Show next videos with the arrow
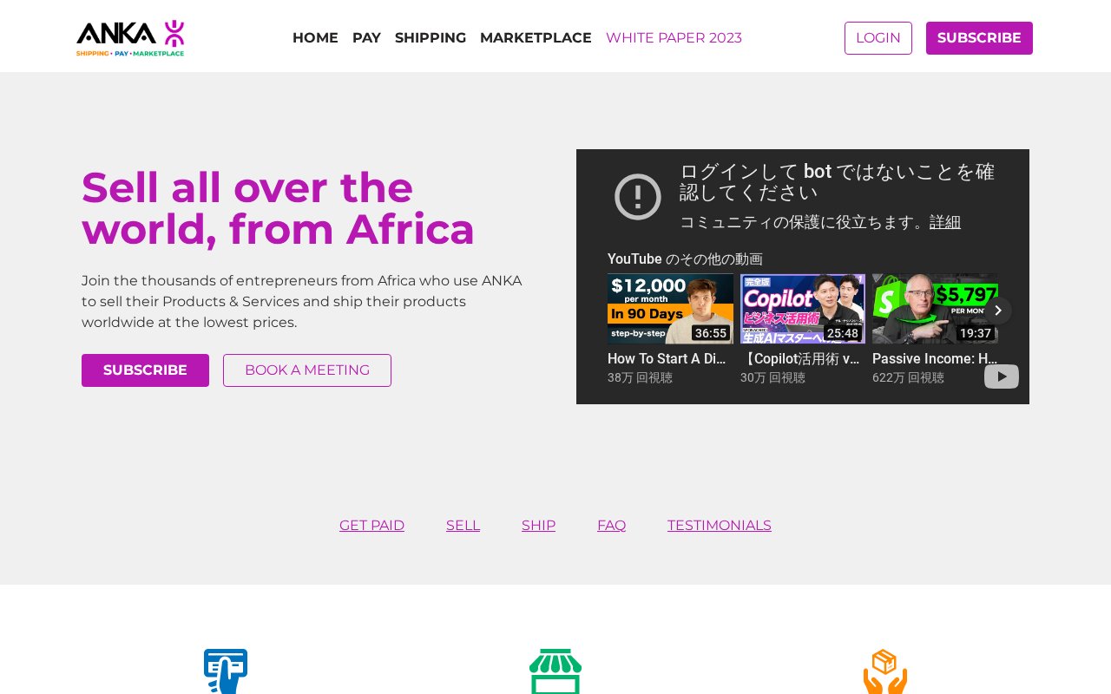1111x694 pixels. click(998, 311)
